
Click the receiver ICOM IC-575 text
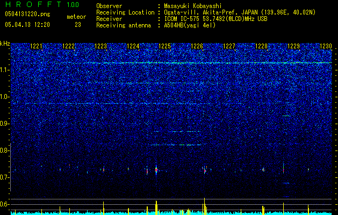215,19
